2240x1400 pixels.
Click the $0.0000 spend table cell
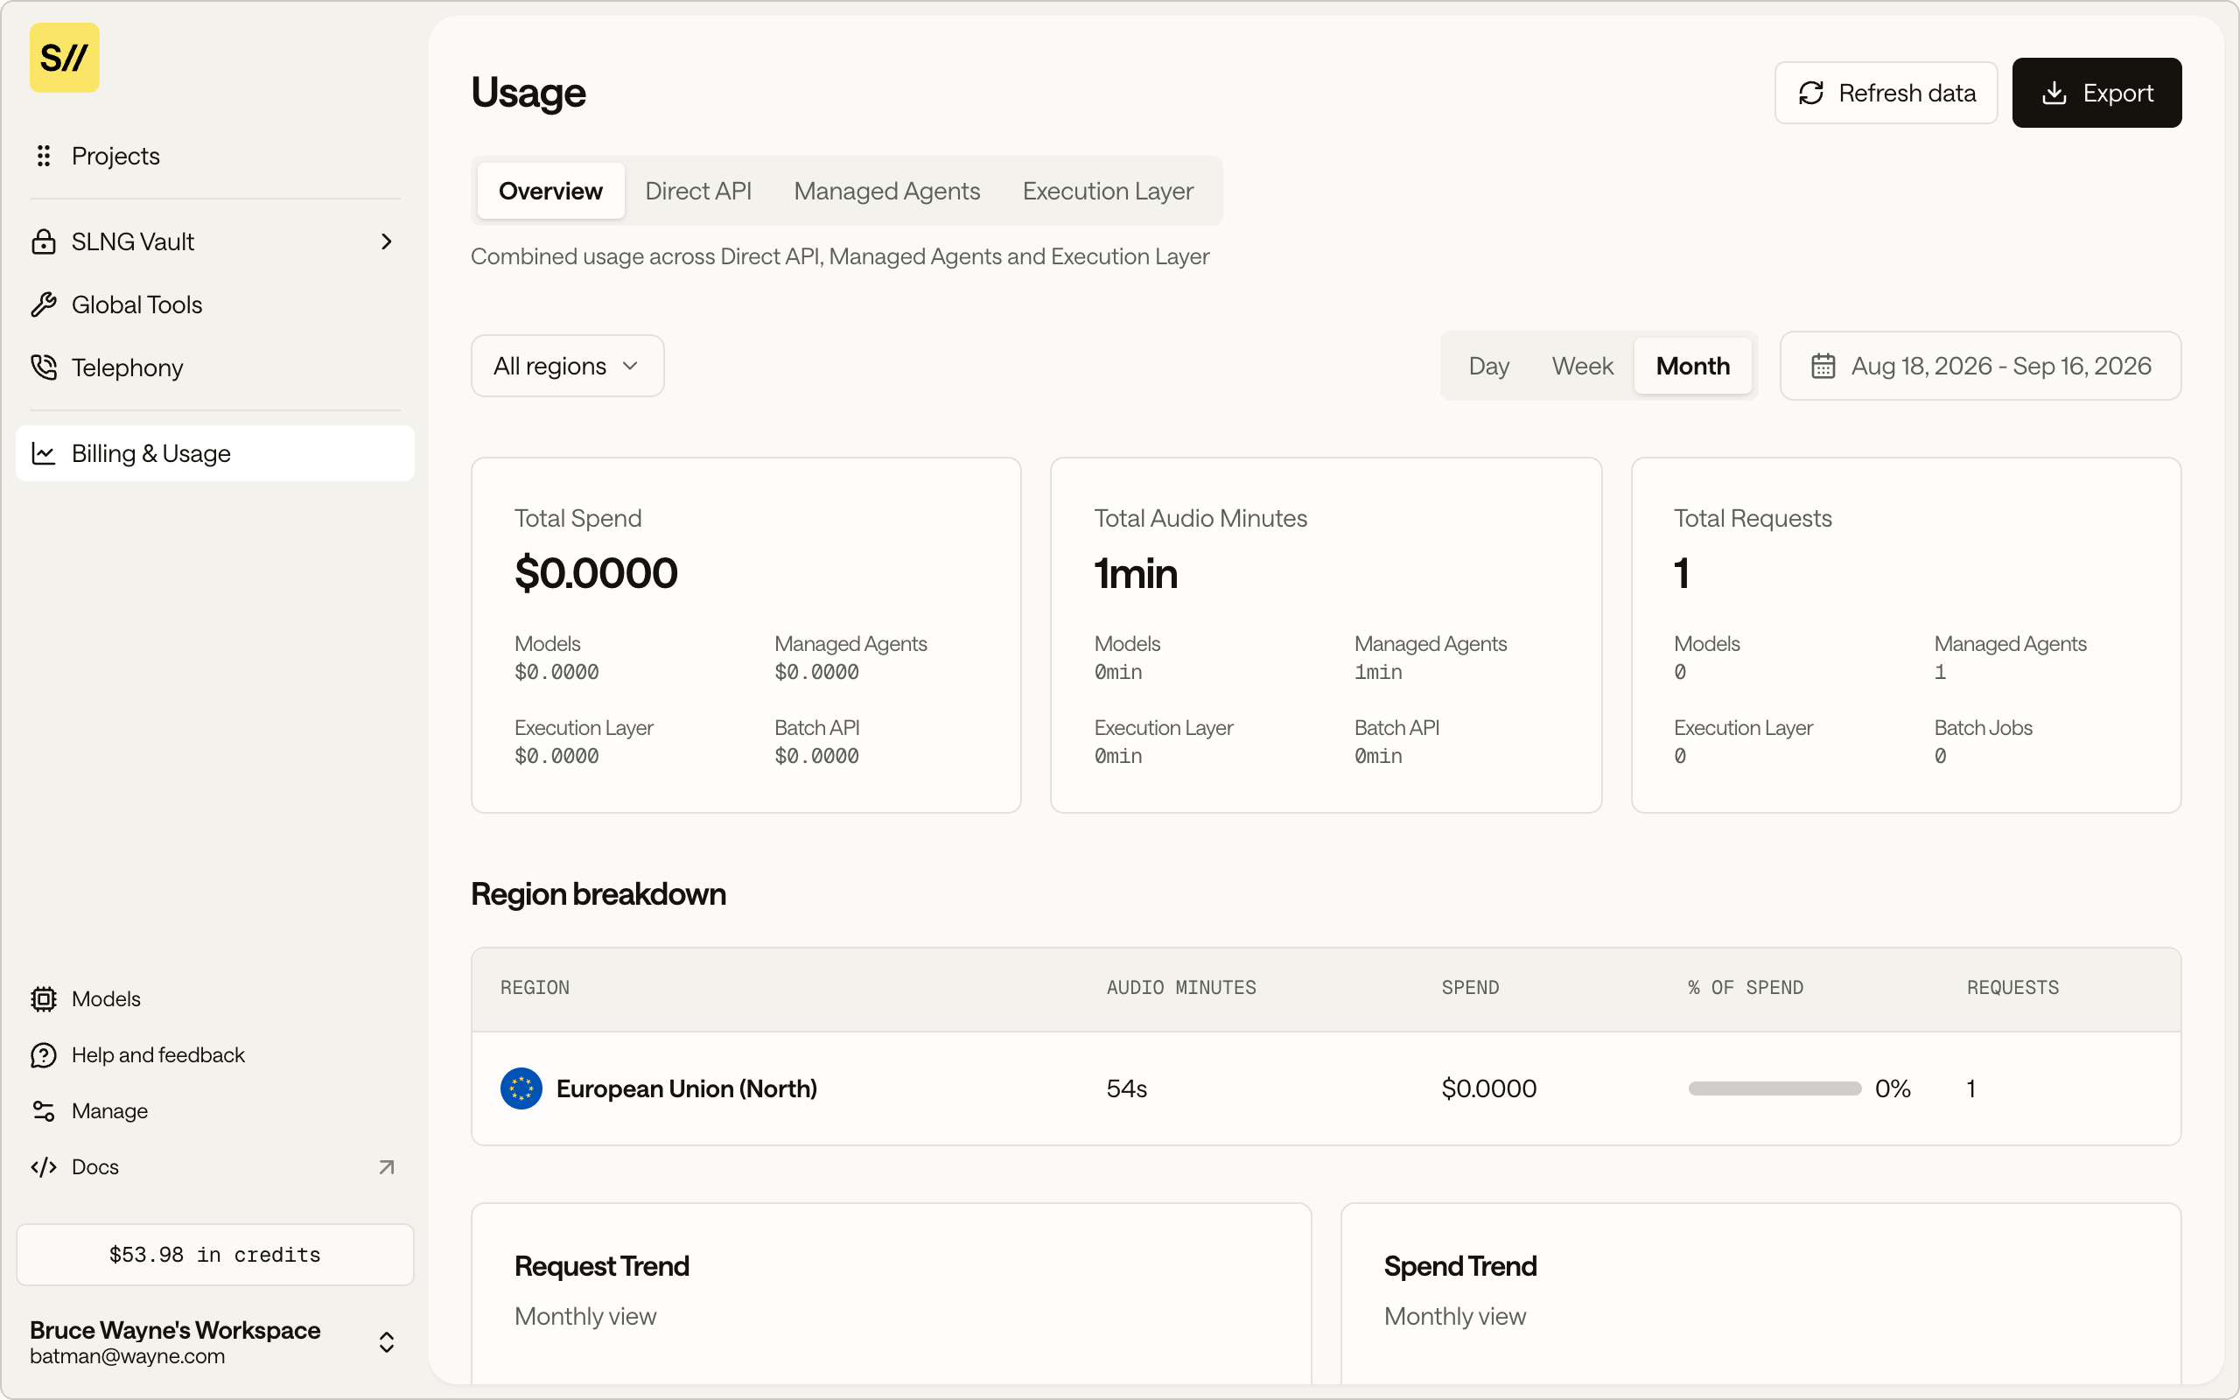[x=1488, y=1088]
